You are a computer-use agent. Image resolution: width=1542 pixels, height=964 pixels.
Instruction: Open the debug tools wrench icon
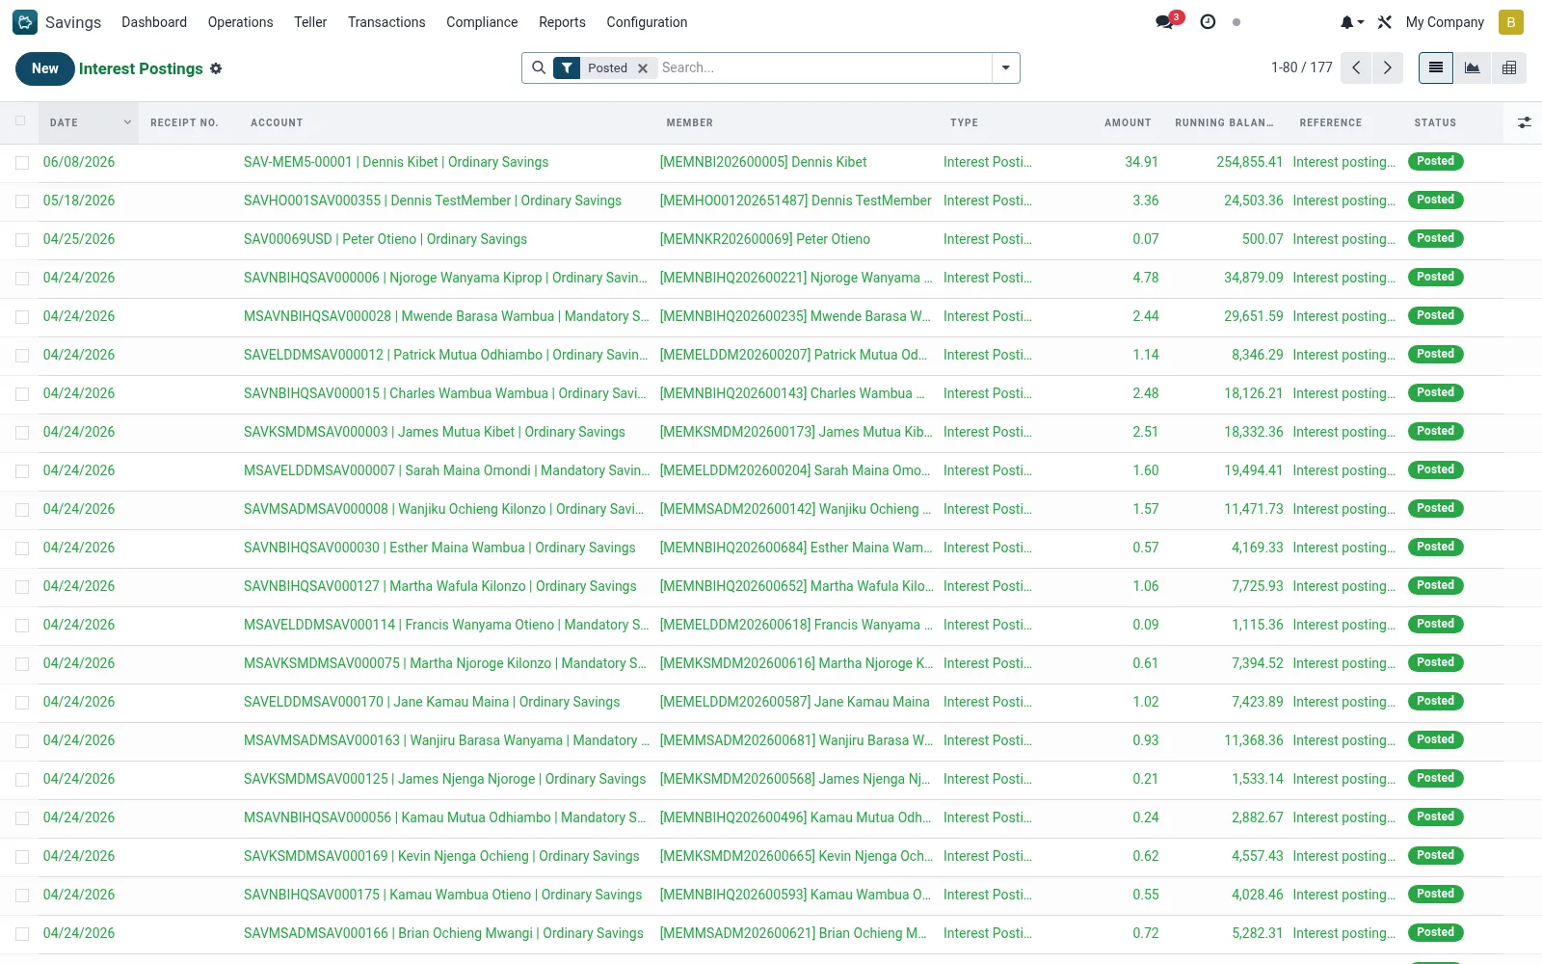[1385, 22]
